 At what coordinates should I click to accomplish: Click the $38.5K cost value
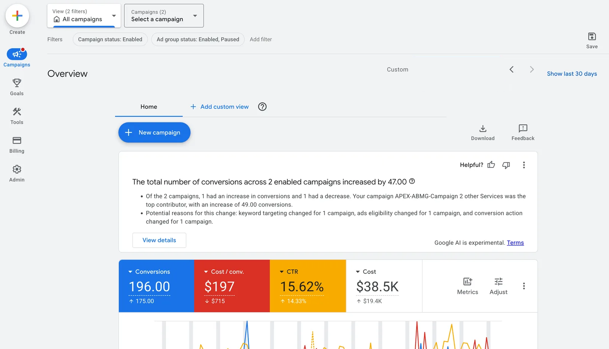tap(377, 287)
